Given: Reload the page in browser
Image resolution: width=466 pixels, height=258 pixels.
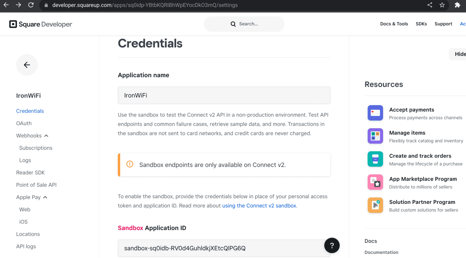Looking at the screenshot, I should 31,5.
